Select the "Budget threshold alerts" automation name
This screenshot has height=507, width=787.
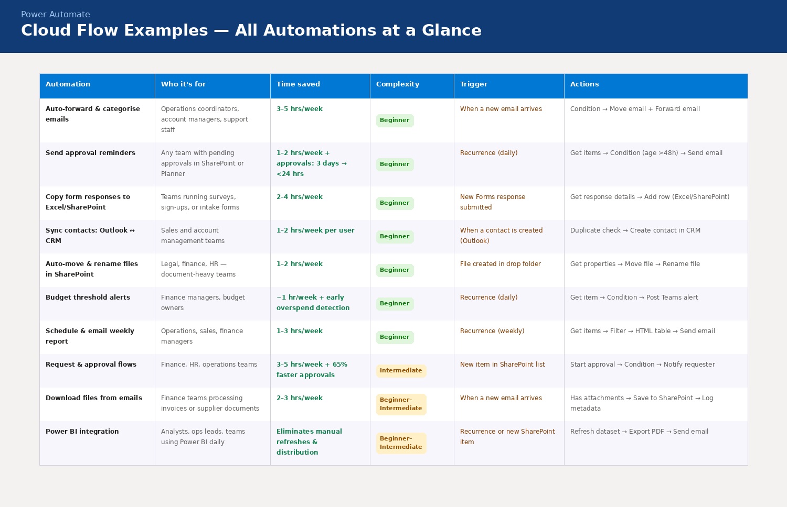tap(88, 297)
